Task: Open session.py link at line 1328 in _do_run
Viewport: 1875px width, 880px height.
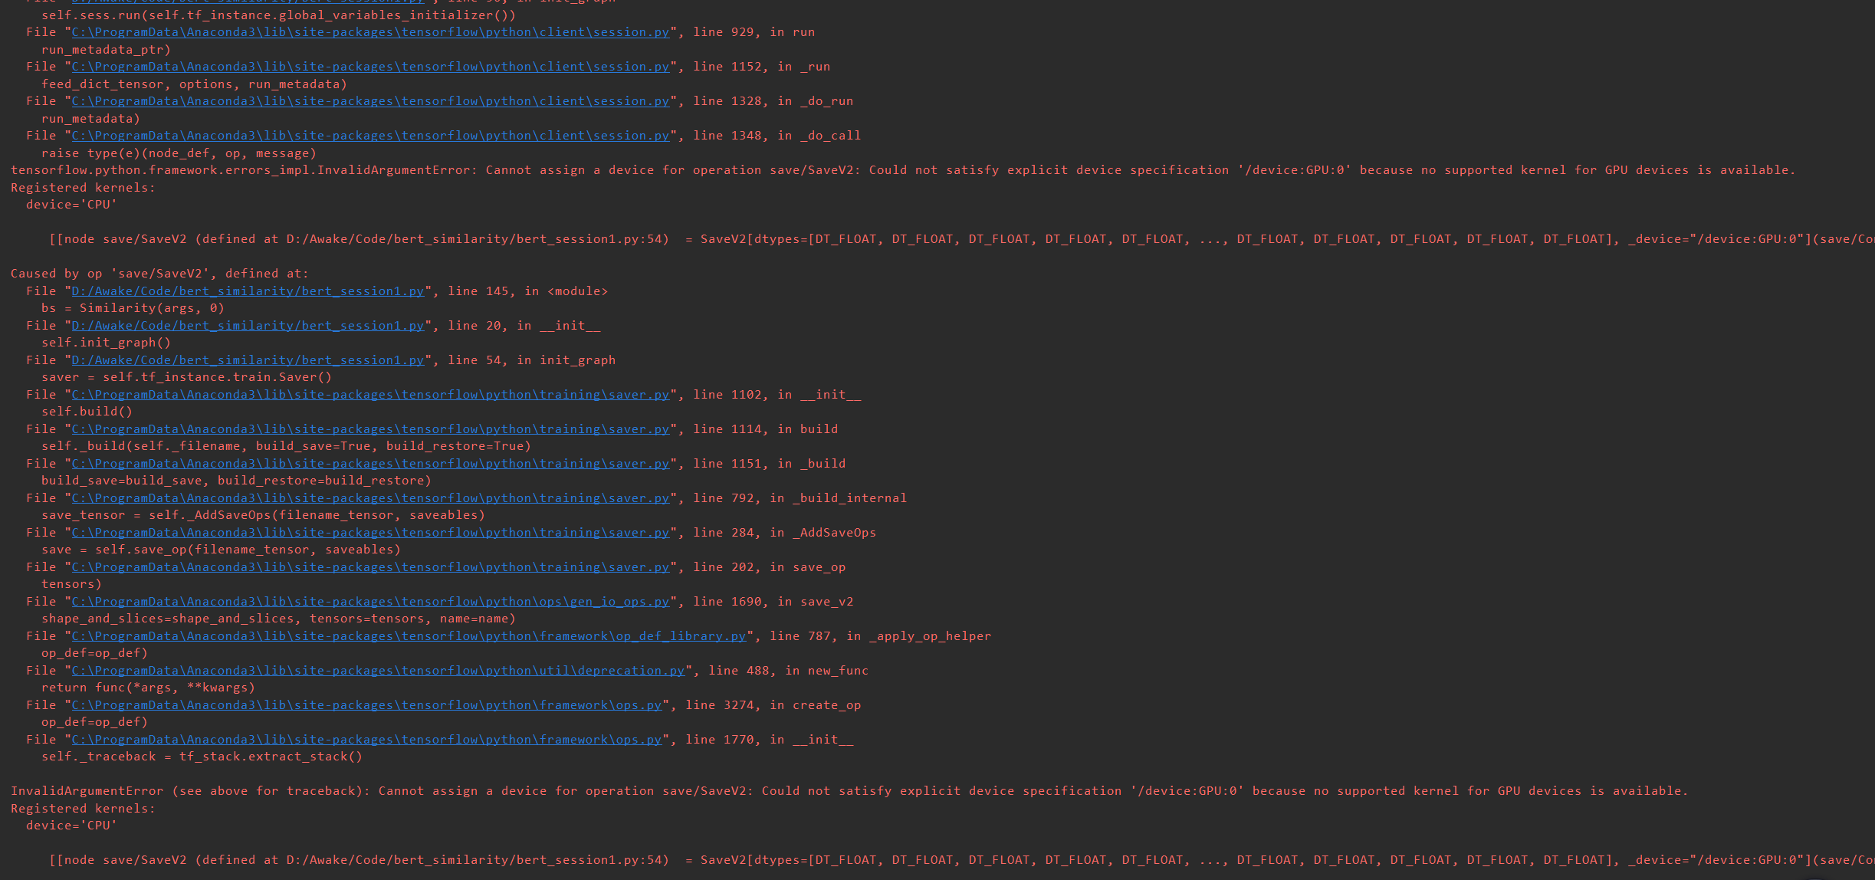Action: [369, 100]
